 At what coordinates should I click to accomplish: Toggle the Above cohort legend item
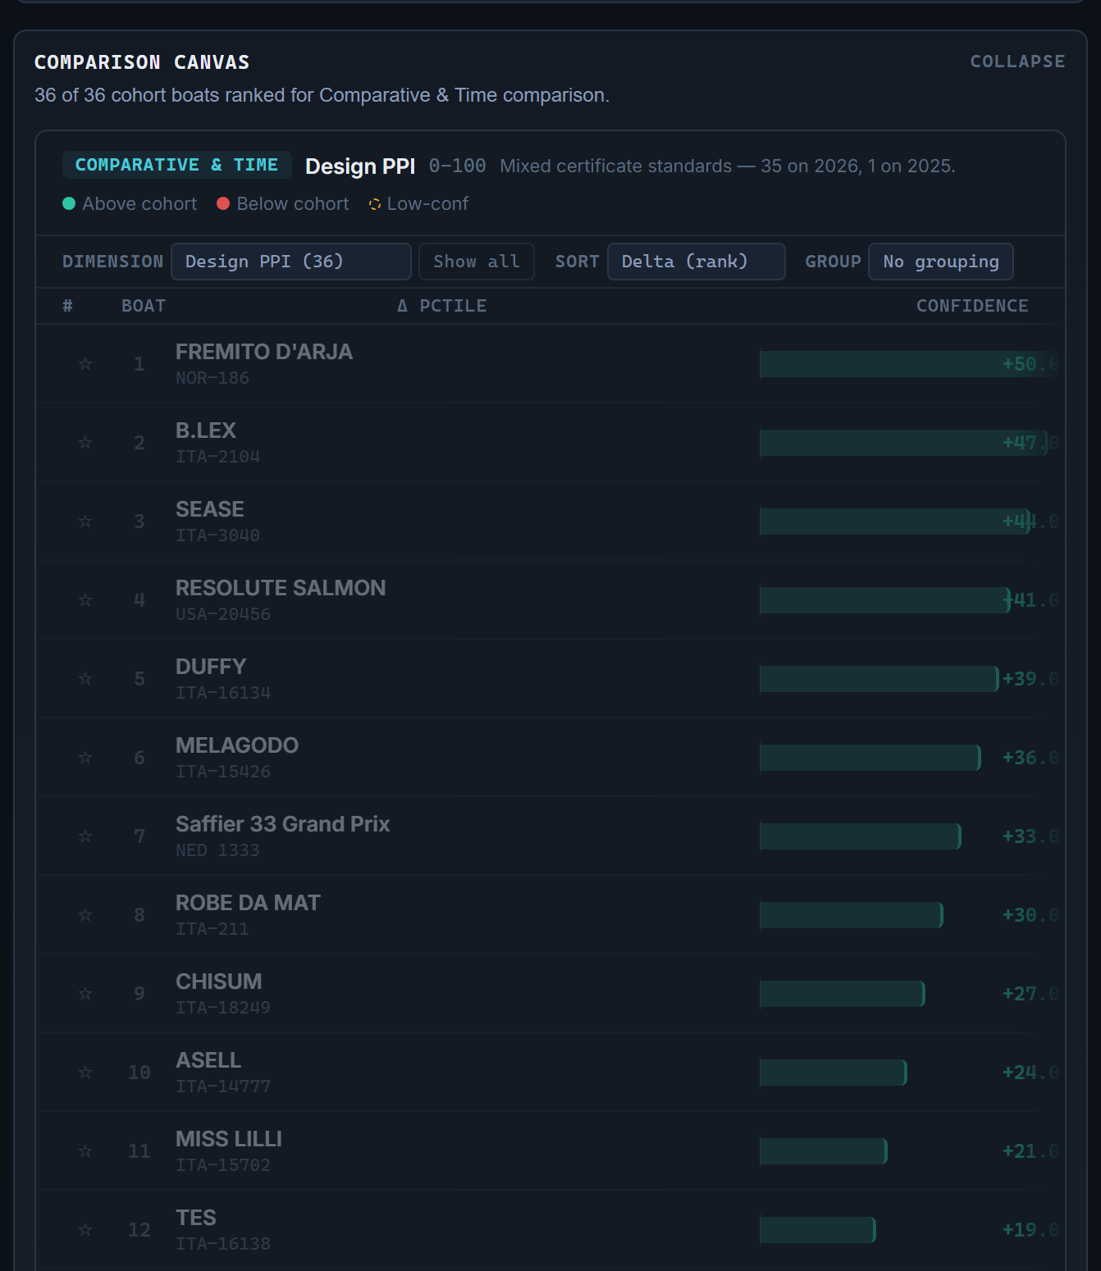click(130, 203)
